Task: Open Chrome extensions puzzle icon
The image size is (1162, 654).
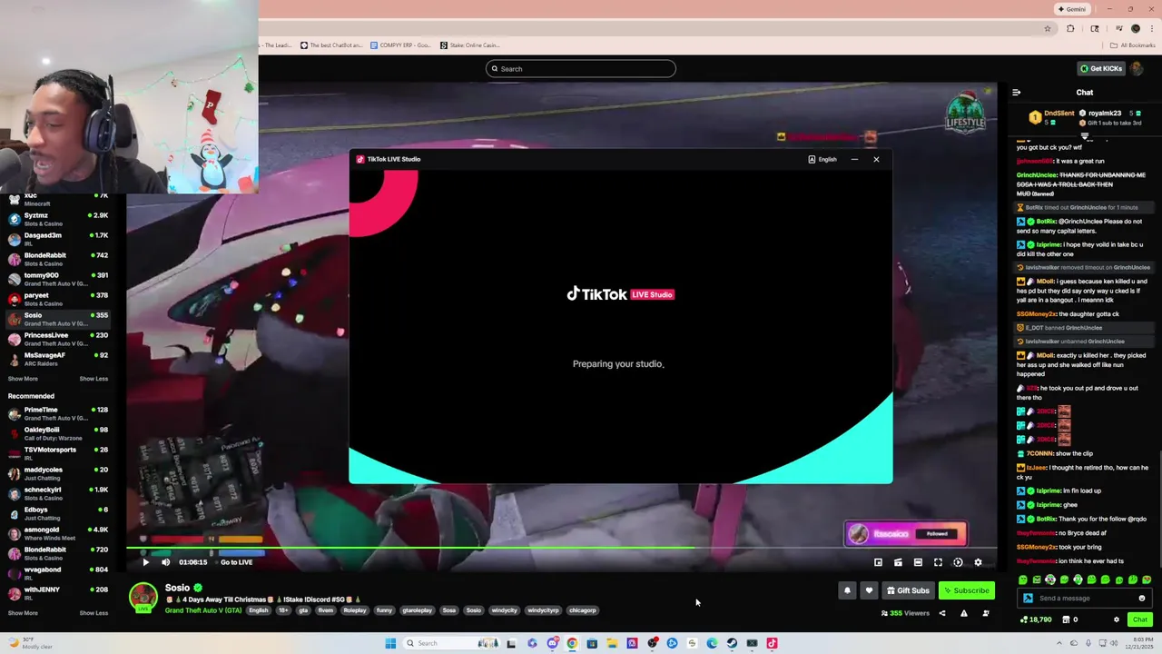Action: point(1070,28)
